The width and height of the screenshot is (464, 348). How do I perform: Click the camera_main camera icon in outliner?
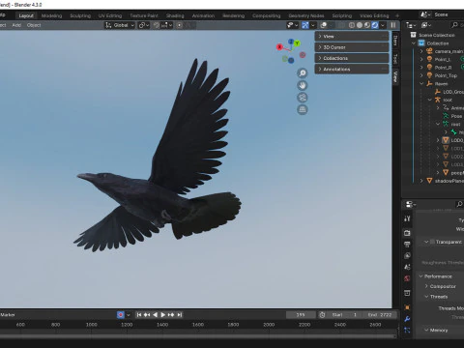tap(429, 51)
